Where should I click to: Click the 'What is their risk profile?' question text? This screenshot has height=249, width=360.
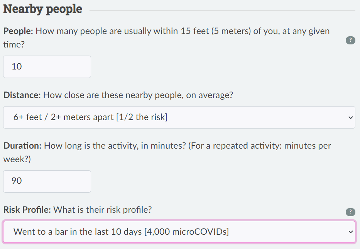(x=103, y=210)
